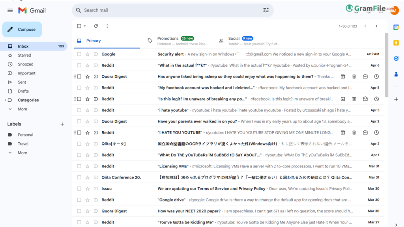
Task: Go to newer page of emails
Action: (365, 26)
